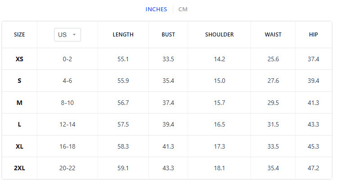Click the HIP column header

[313, 35]
